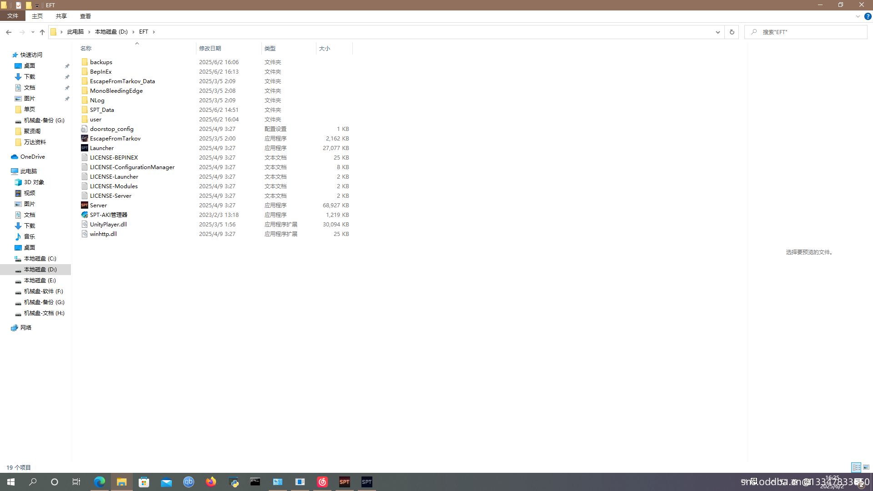Image resolution: width=873 pixels, height=491 pixels.
Task: Click the search EFT input box
Action: pyautogui.click(x=805, y=32)
